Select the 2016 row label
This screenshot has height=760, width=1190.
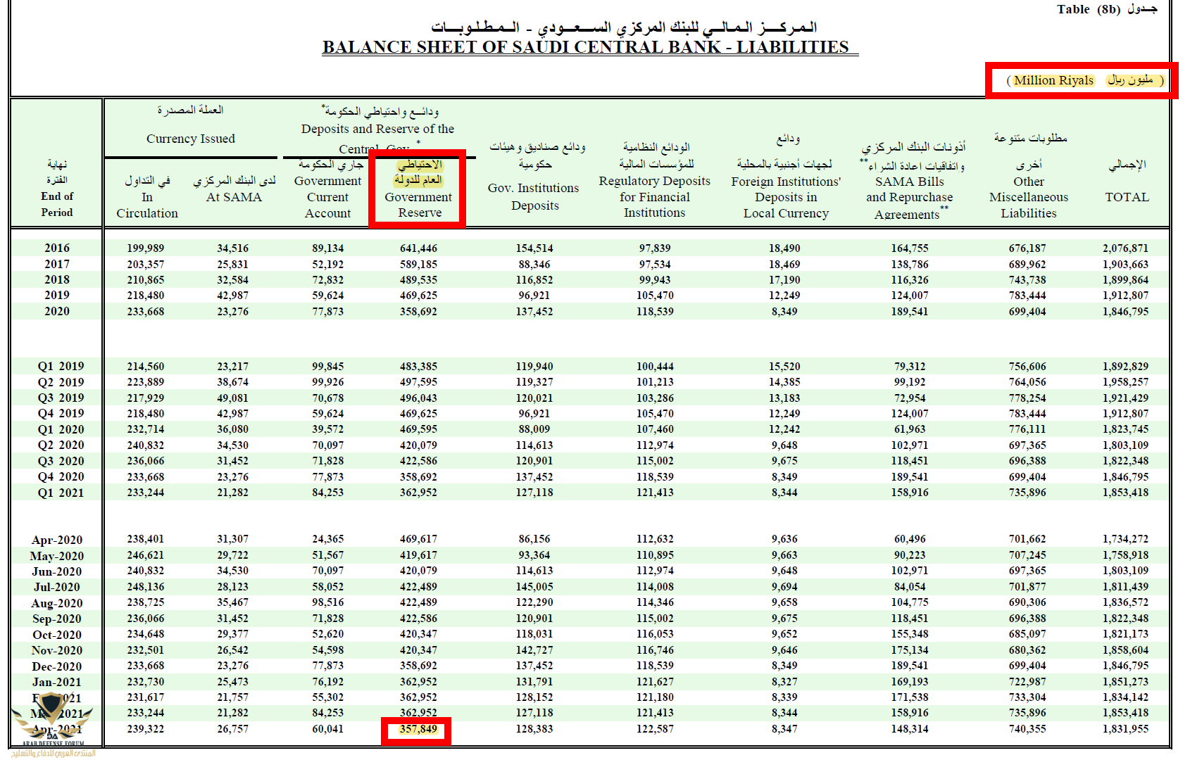click(x=57, y=248)
